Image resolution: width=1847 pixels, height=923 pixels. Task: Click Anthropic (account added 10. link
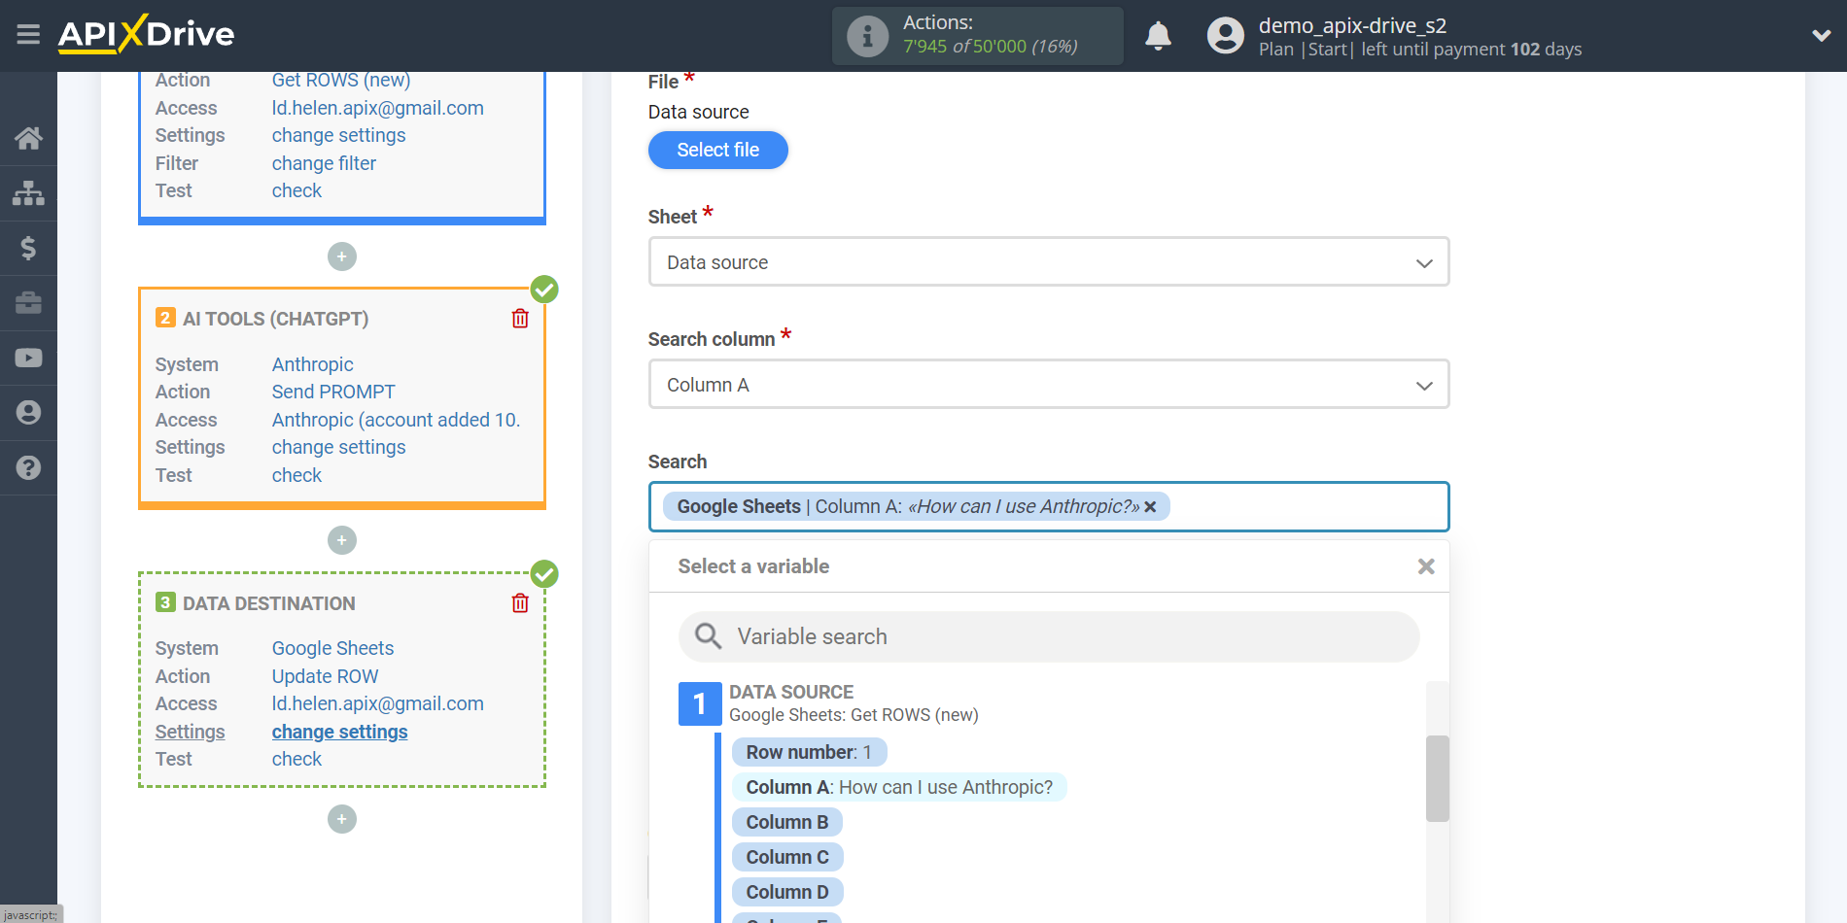396,420
